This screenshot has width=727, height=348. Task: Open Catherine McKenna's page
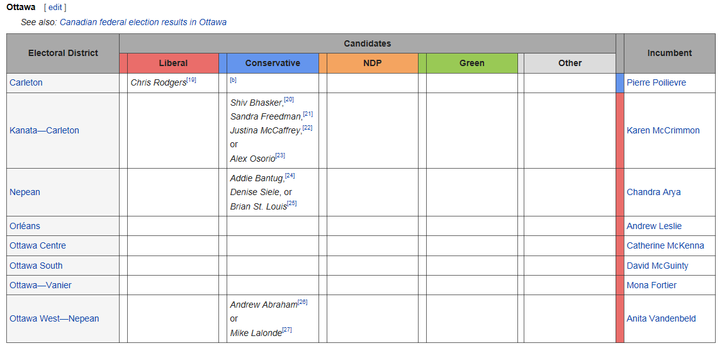pyautogui.click(x=665, y=246)
